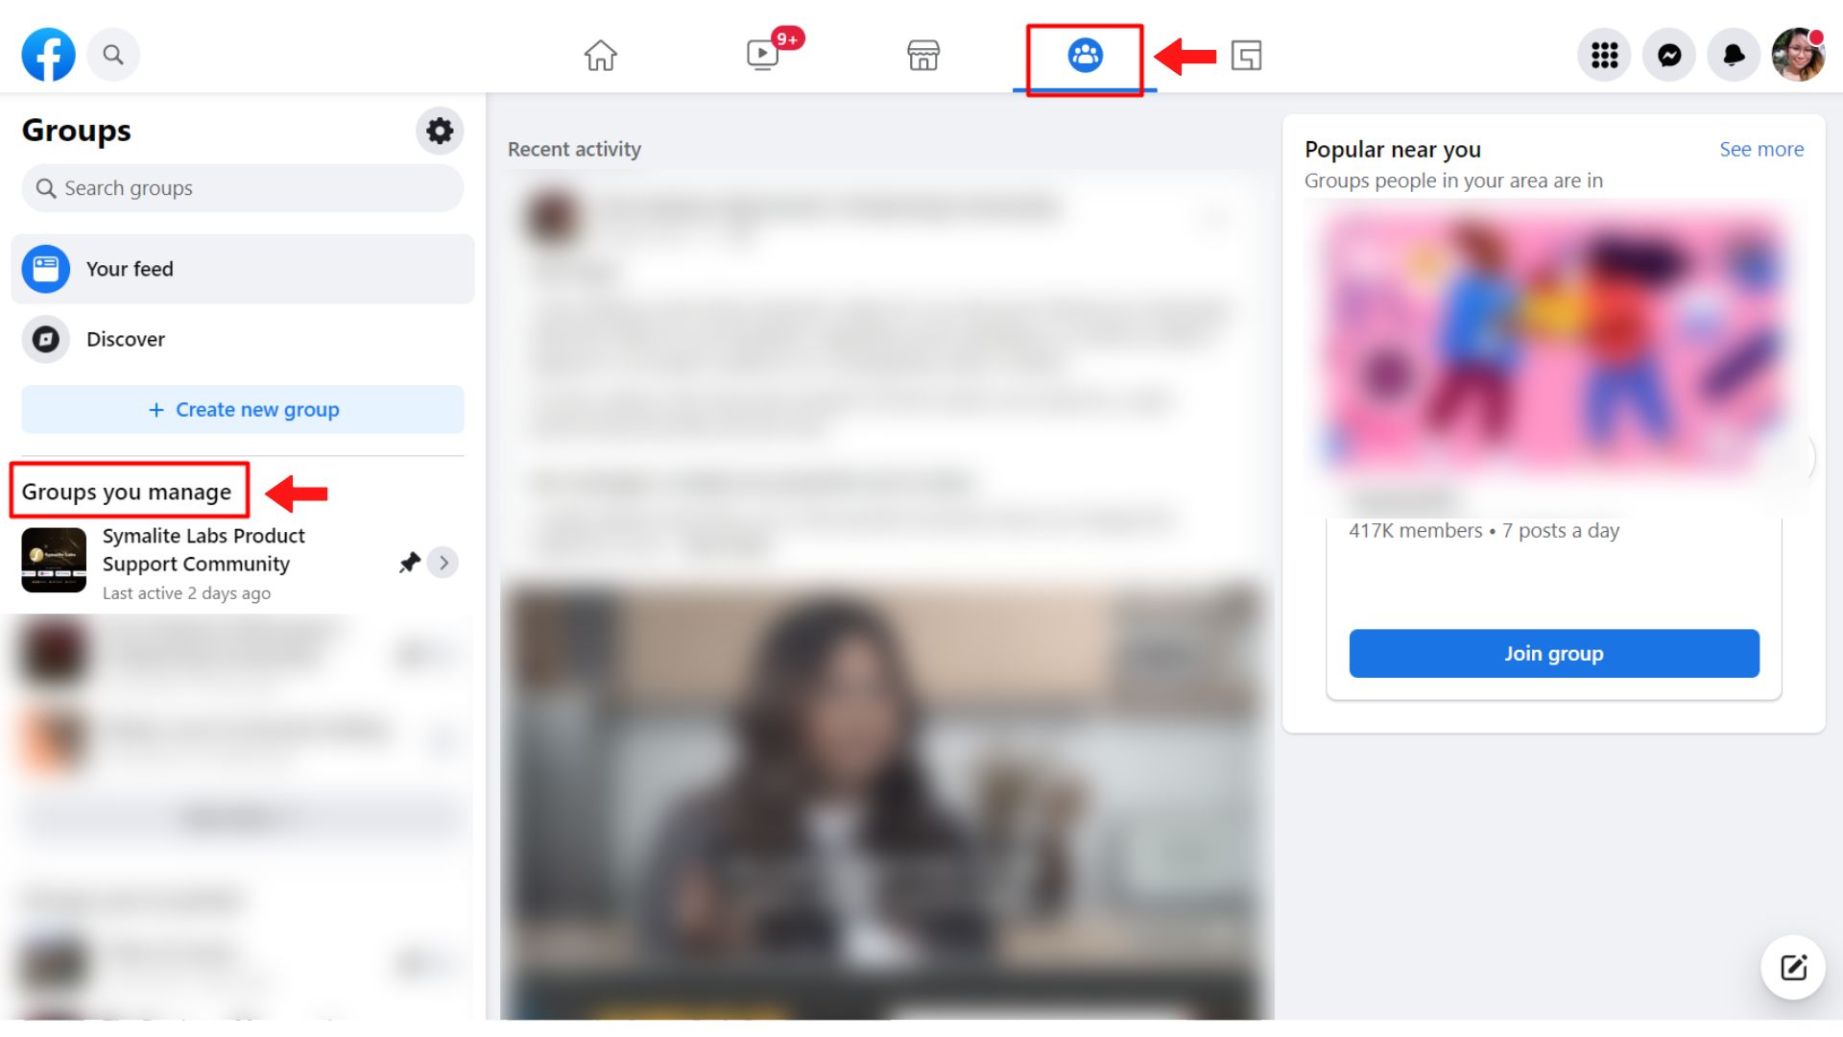Screen dimensions: 1843x1037
Task: Open the notifications bell
Action: click(x=1734, y=55)
